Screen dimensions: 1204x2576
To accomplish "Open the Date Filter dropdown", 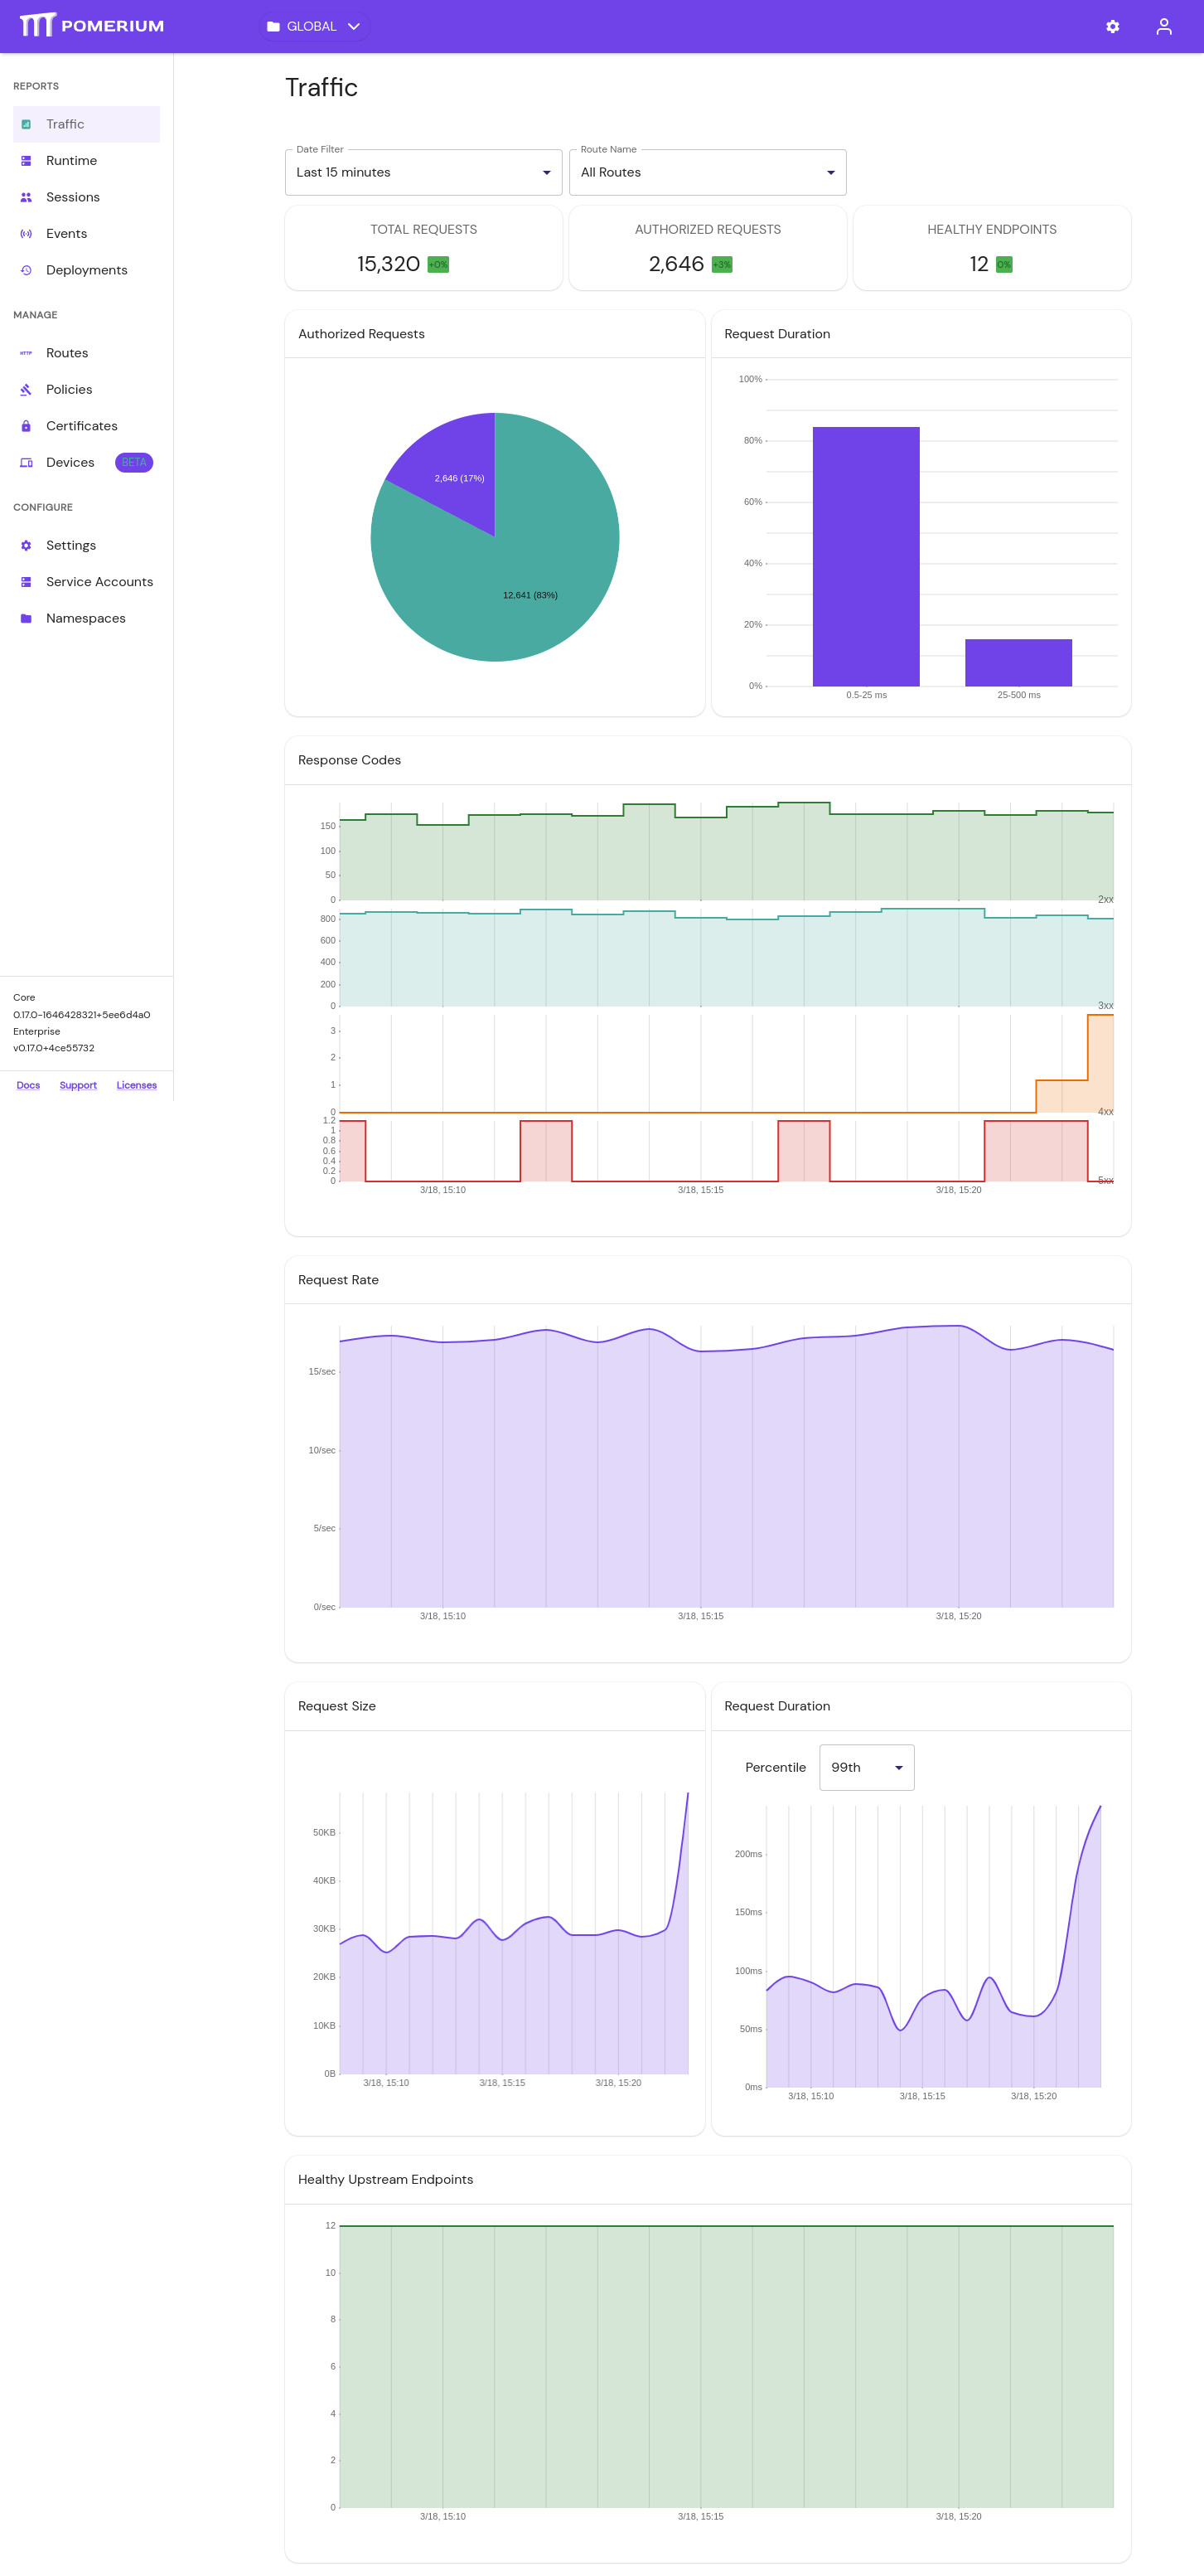I will (x=423, y=172).
